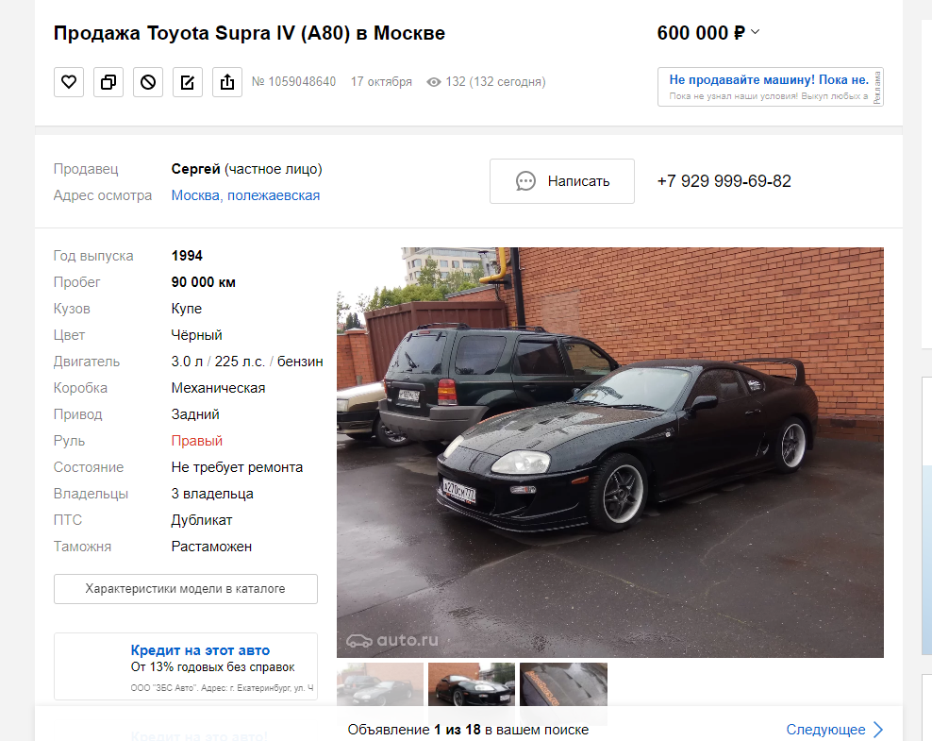The width and height of the screenshot is (932, 741).
Task: Click the auto.ru watermark logo on photo
Action: click(392, 641)
